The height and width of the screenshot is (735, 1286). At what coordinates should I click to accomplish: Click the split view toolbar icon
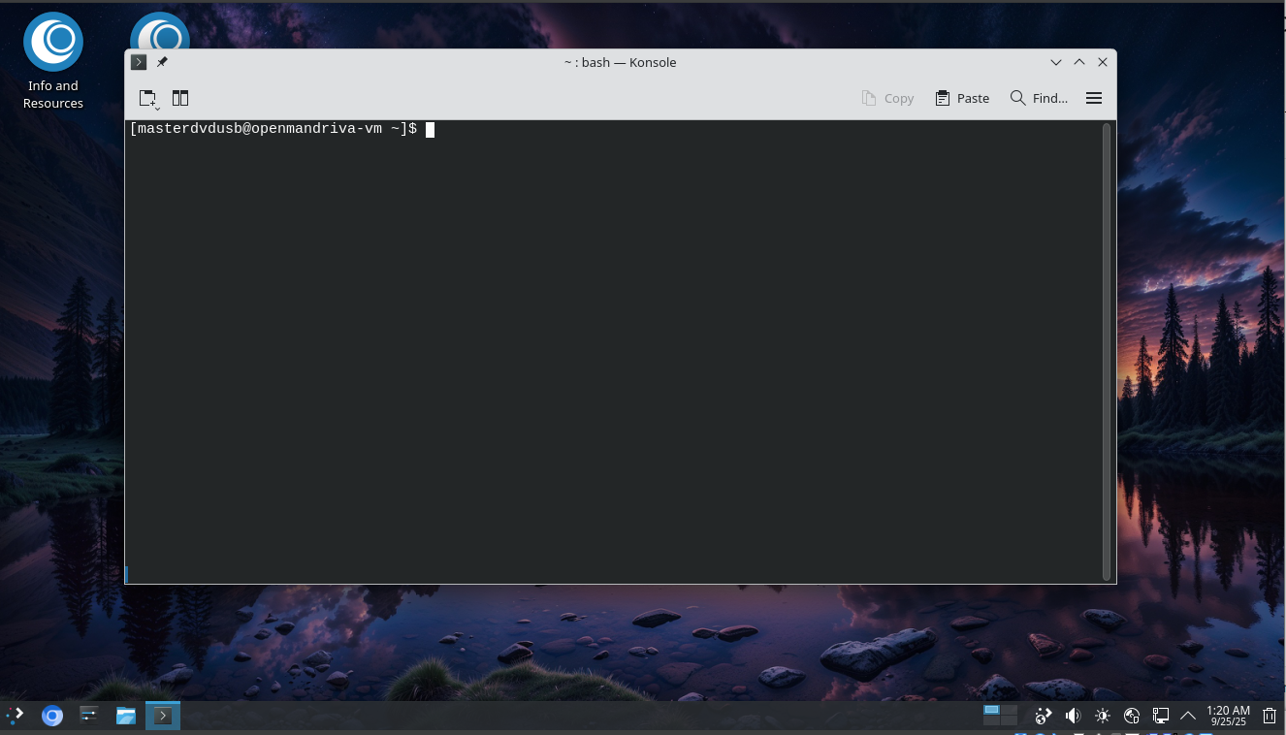tap(180, 98)
